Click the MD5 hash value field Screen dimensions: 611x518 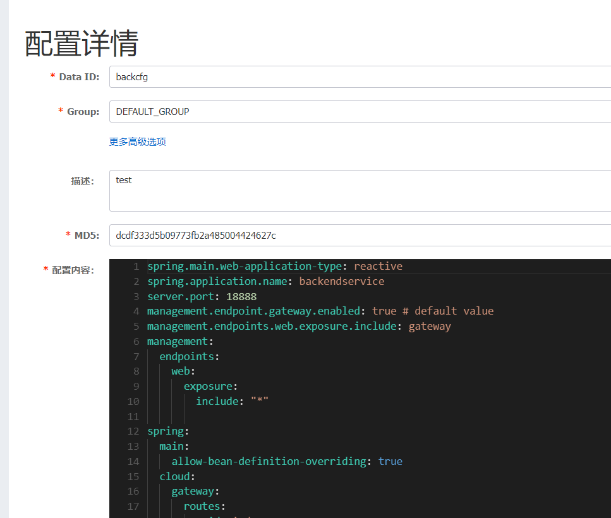coord(360,236)
